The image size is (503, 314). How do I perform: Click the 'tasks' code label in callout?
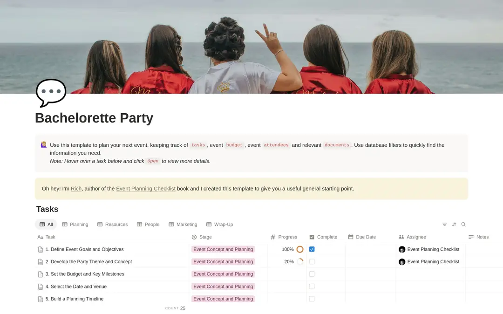coord(198,145)
